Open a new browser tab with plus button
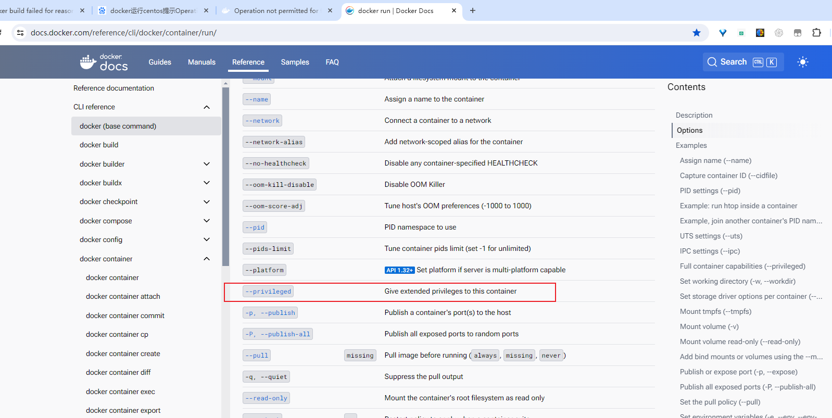The height and width of the screenshot is (418, 832). click(x=473, y=10)
